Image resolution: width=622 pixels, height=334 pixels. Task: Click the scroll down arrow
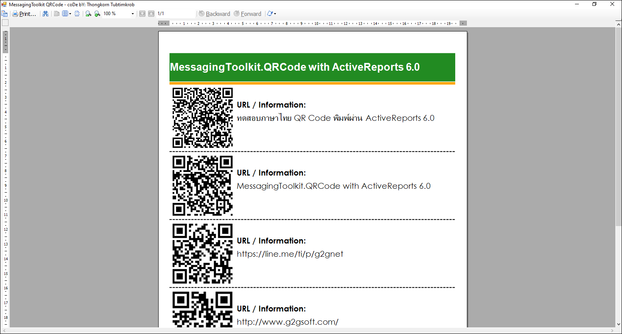[x=619, y=324]
